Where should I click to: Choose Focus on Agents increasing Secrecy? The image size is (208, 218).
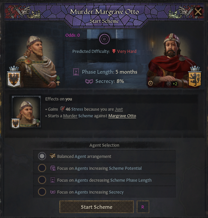(x=42, y=192)
